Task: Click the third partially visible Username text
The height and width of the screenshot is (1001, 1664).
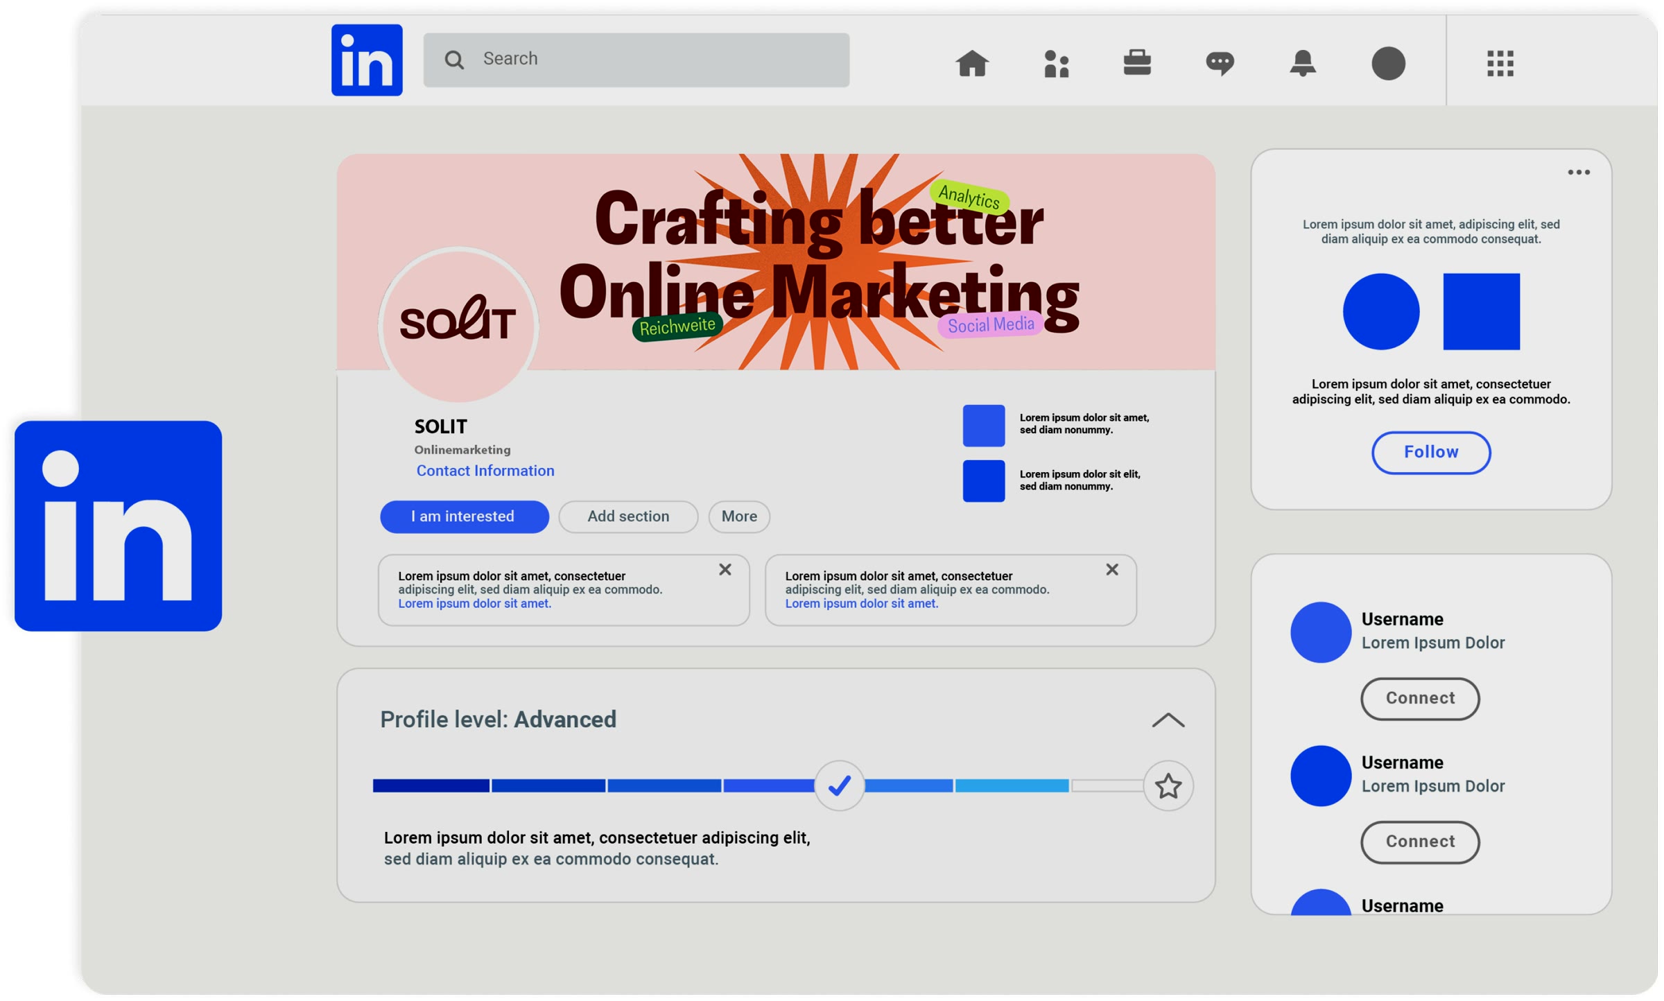Action: (x=1402, y=905)
